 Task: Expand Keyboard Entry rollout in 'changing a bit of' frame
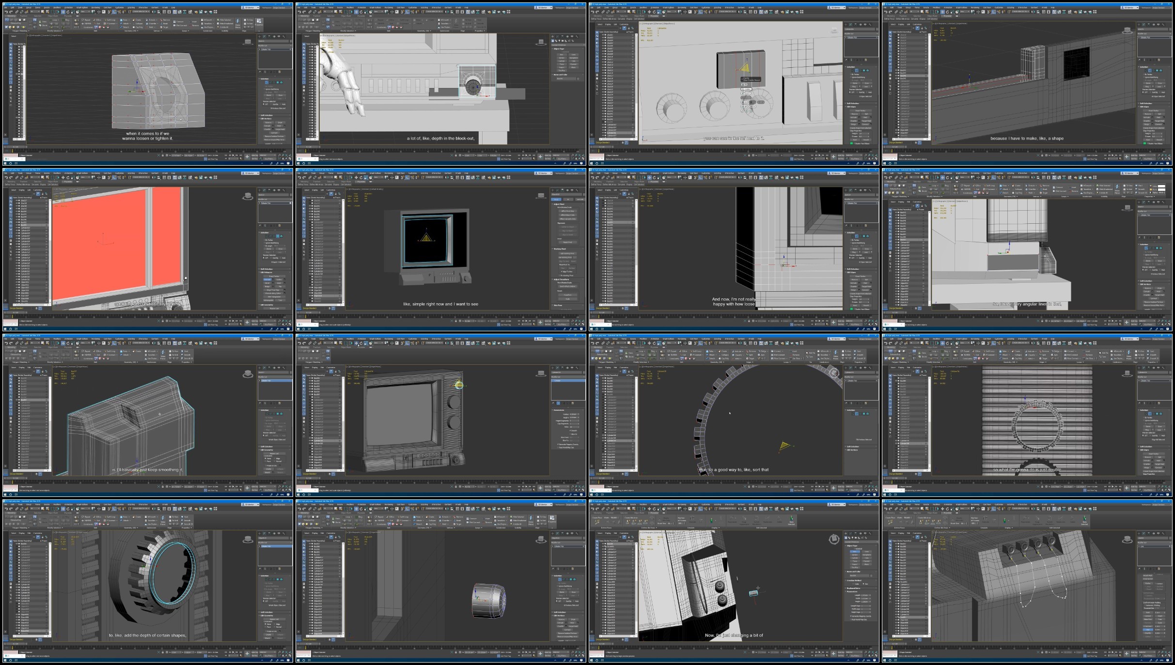855,588
